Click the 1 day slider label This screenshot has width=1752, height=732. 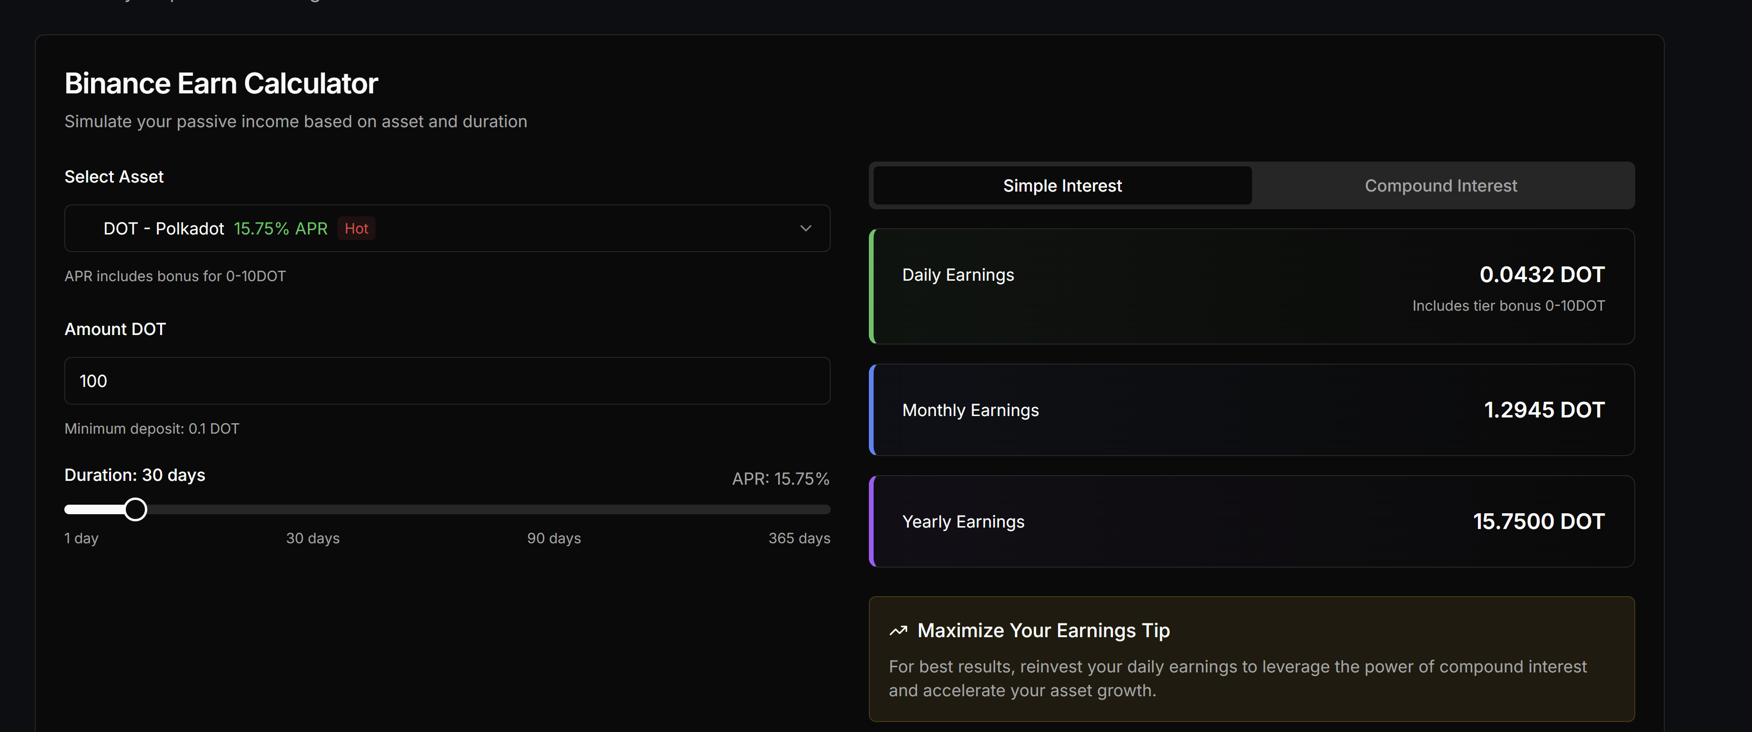[x=81, y=538]
